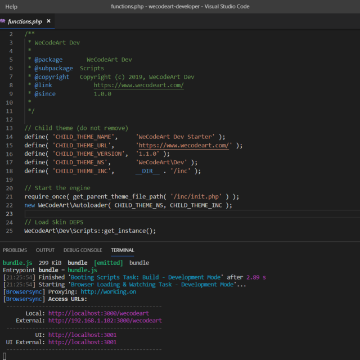Open the Help menu
The image size is (360, 360).
(11, 7)
